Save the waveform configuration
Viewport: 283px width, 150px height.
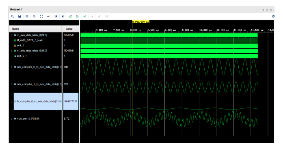click(x=19, y=16)
